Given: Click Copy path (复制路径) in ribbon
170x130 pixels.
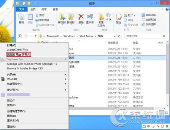Looking at the screenshot, I should click(42, 20).
